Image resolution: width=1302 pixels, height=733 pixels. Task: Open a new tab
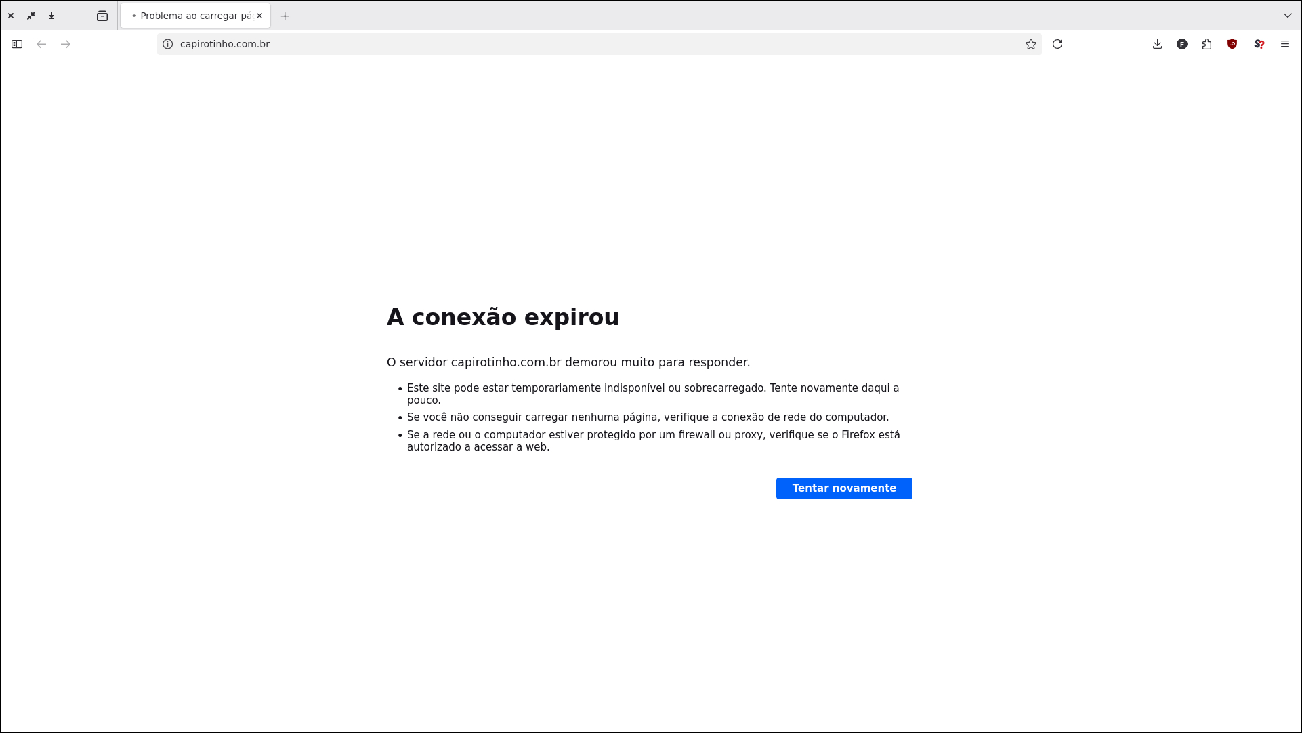285,16
